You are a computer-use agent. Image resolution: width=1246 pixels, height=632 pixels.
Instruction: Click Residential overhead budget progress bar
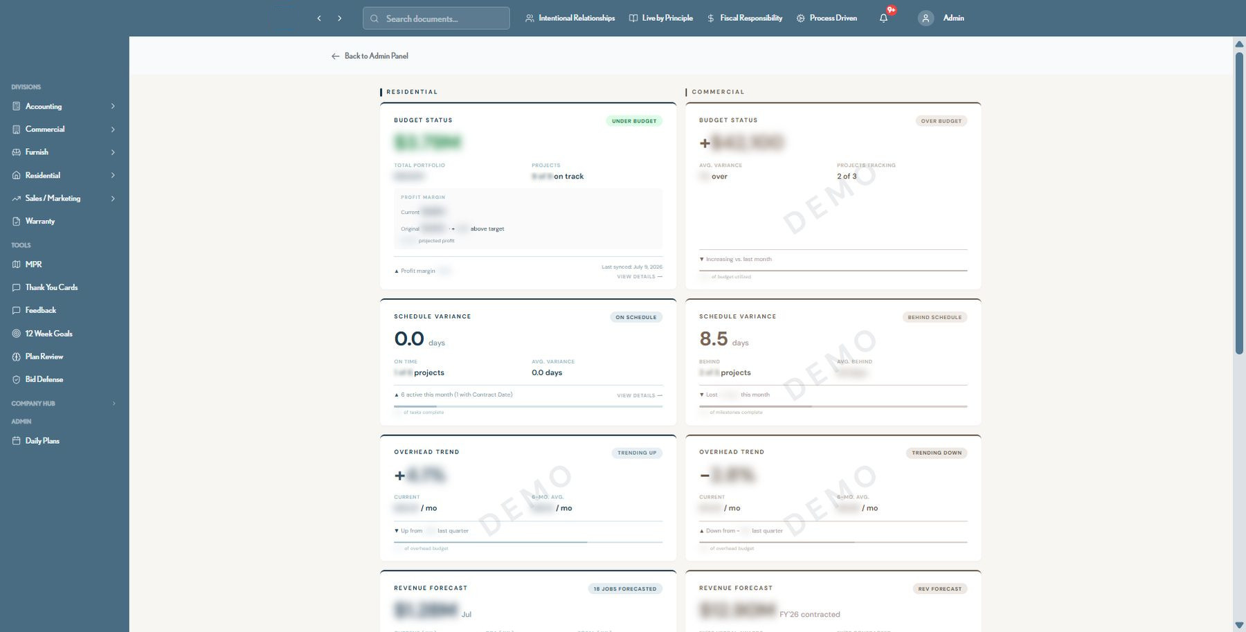click(x=528, y=542)
